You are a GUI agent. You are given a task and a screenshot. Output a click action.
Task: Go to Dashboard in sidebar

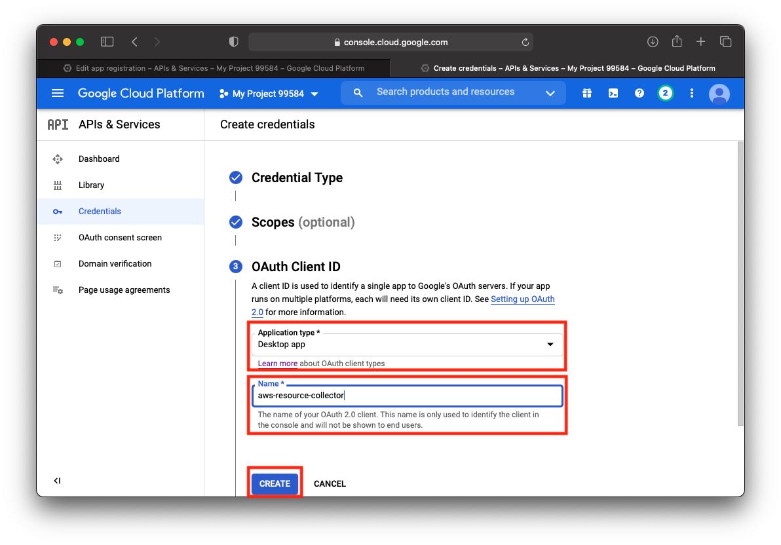120,159
